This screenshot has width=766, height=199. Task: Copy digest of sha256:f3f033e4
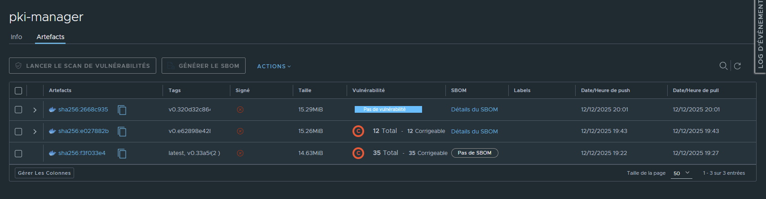(122, 154)
